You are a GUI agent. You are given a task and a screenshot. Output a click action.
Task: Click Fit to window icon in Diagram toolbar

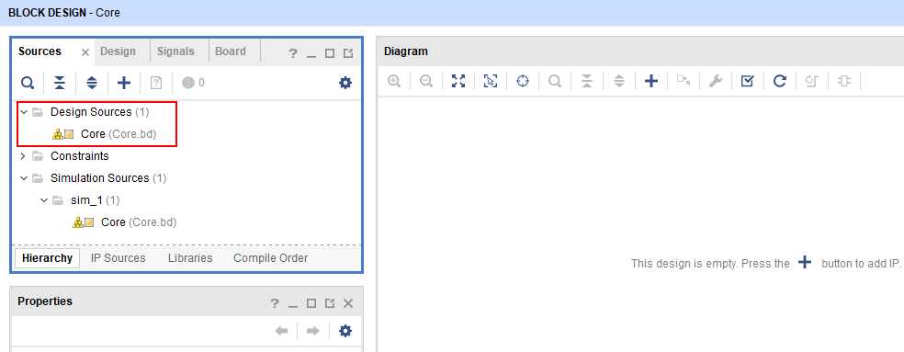pyautogui.click(x=458, y=81)
